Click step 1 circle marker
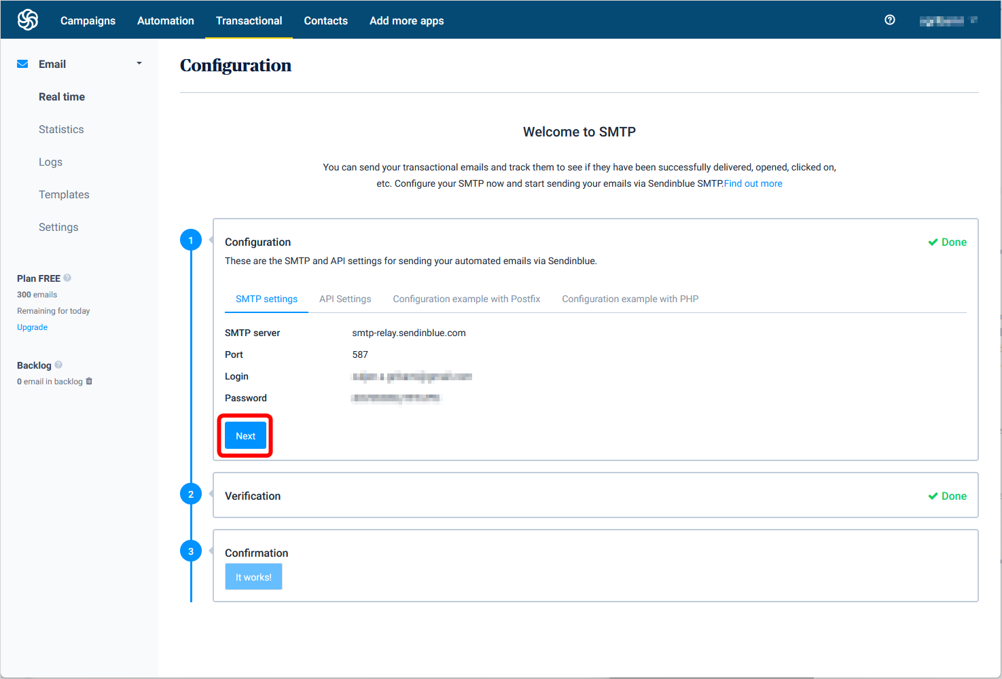This screenshot has width=1002, height=679. (191, 240)
